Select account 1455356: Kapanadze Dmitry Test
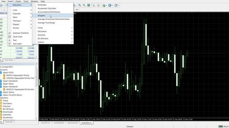 tap(20, 78)
